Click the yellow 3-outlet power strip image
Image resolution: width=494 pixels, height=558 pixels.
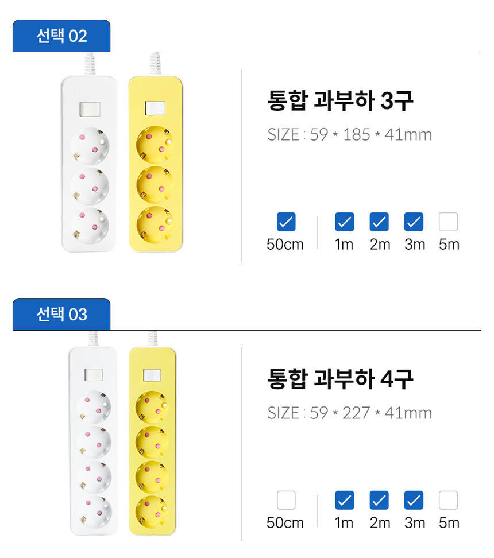click(155, 166)
